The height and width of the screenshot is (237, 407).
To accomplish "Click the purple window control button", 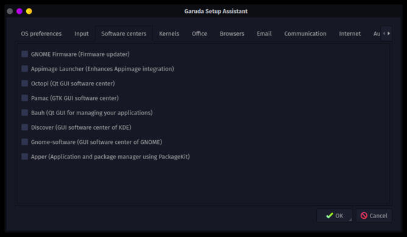I will (x=19, y=11).
